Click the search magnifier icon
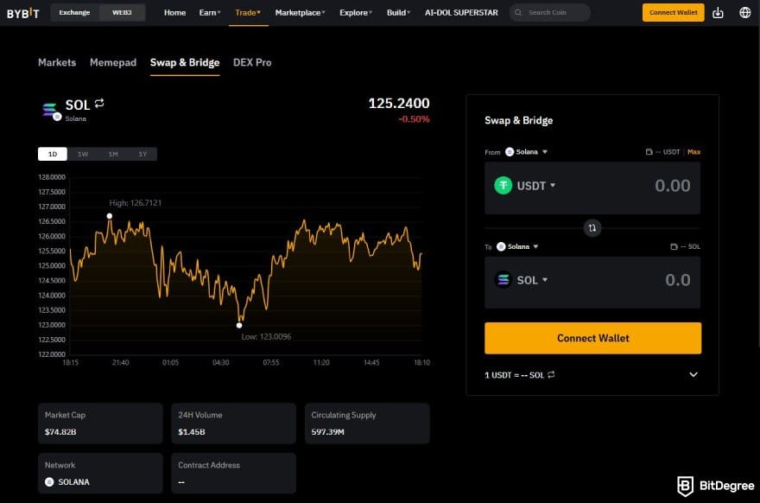760x503 pixels. [518, 13]
